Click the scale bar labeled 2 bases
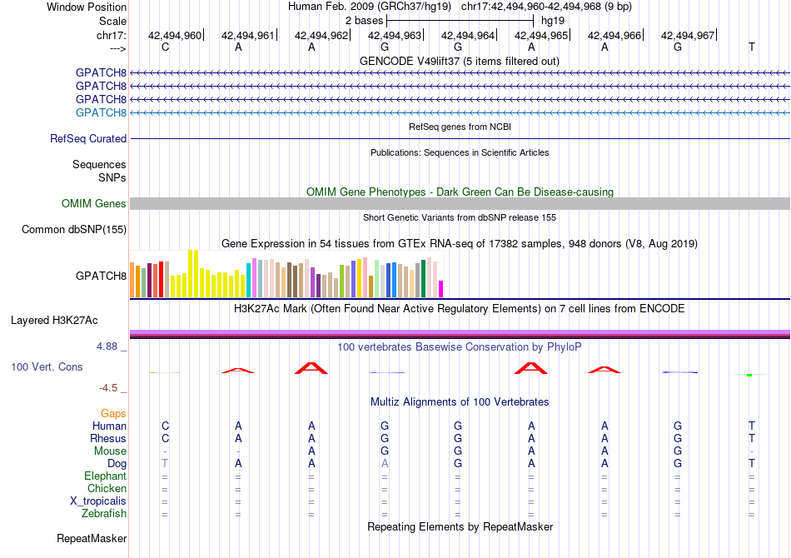The image size is (791, 558). pos(460,21)
